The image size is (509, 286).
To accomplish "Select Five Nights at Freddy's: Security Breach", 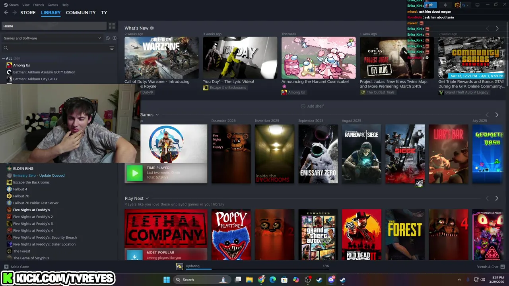I will (x=45, y=238).
